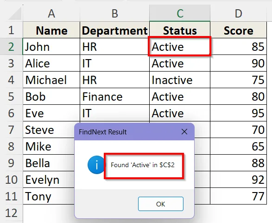Click the Select All corner triangle
Image resolution: width=272 pixels, height=223 pixels.
(15, 14)
